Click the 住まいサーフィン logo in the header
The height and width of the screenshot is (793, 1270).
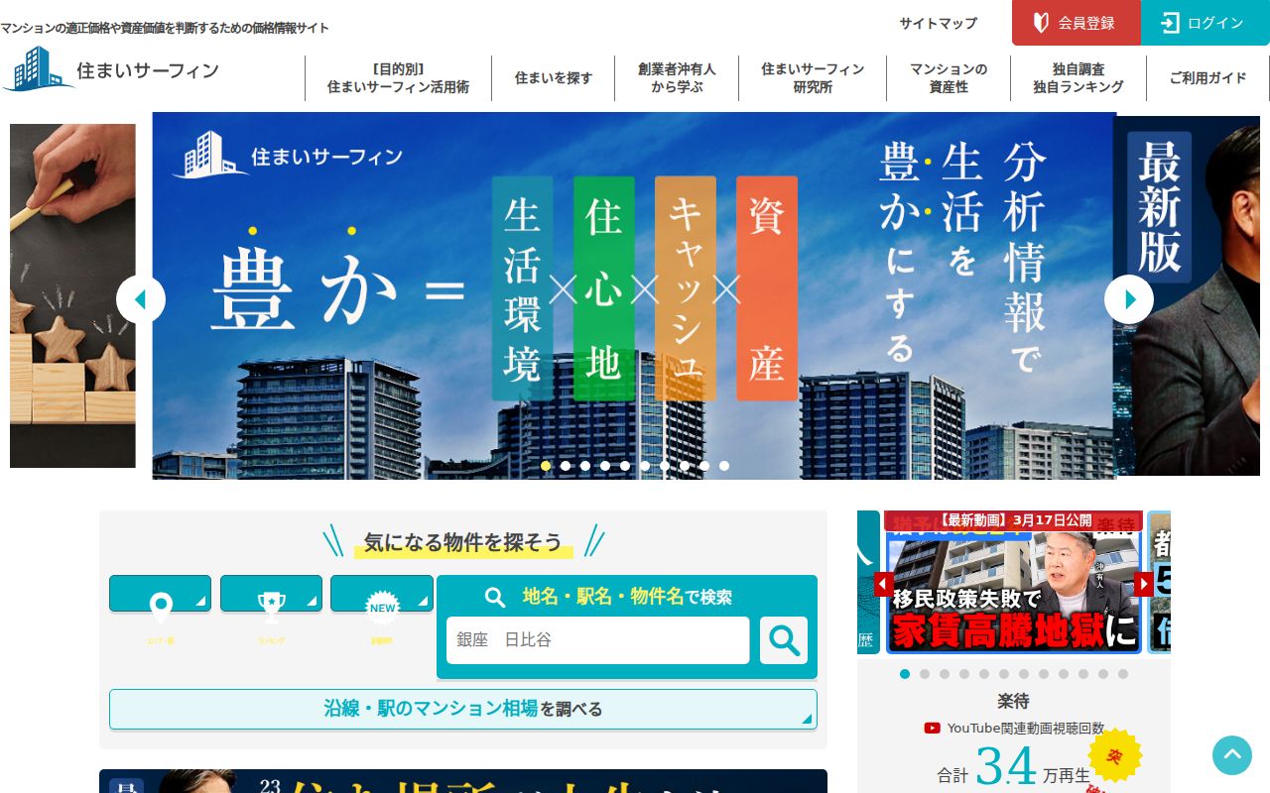coord(110,70)
